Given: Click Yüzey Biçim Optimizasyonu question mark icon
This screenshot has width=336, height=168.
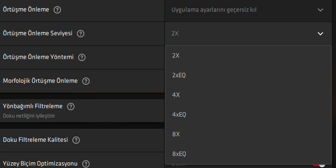Looking at the screenshot, I should [86, 164].
